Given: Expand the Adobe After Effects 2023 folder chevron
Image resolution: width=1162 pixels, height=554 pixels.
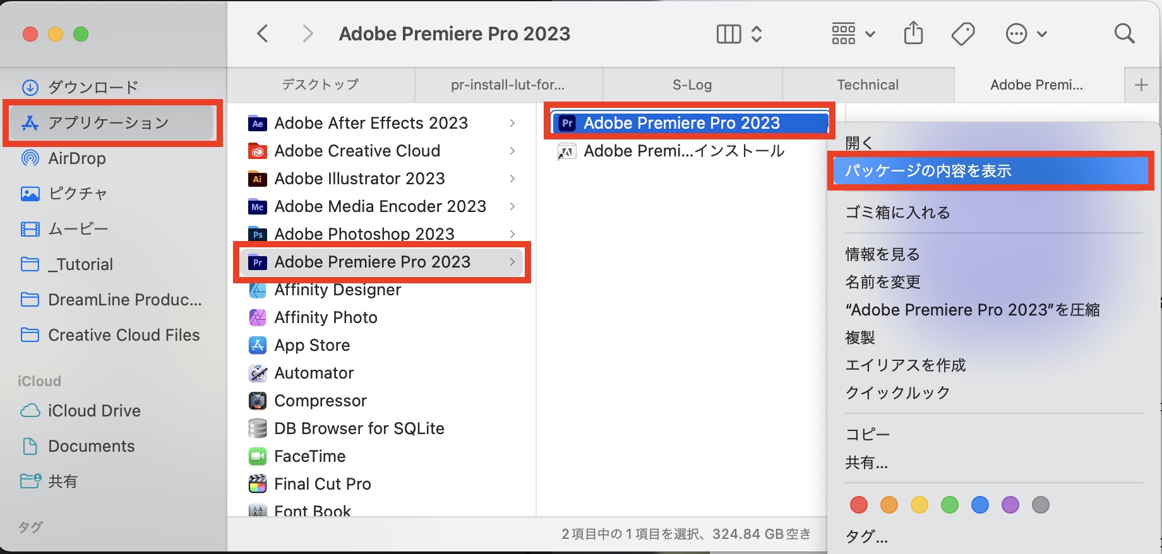Looking at the screenshot, I should pyautogui.click(x=512, y=123).
